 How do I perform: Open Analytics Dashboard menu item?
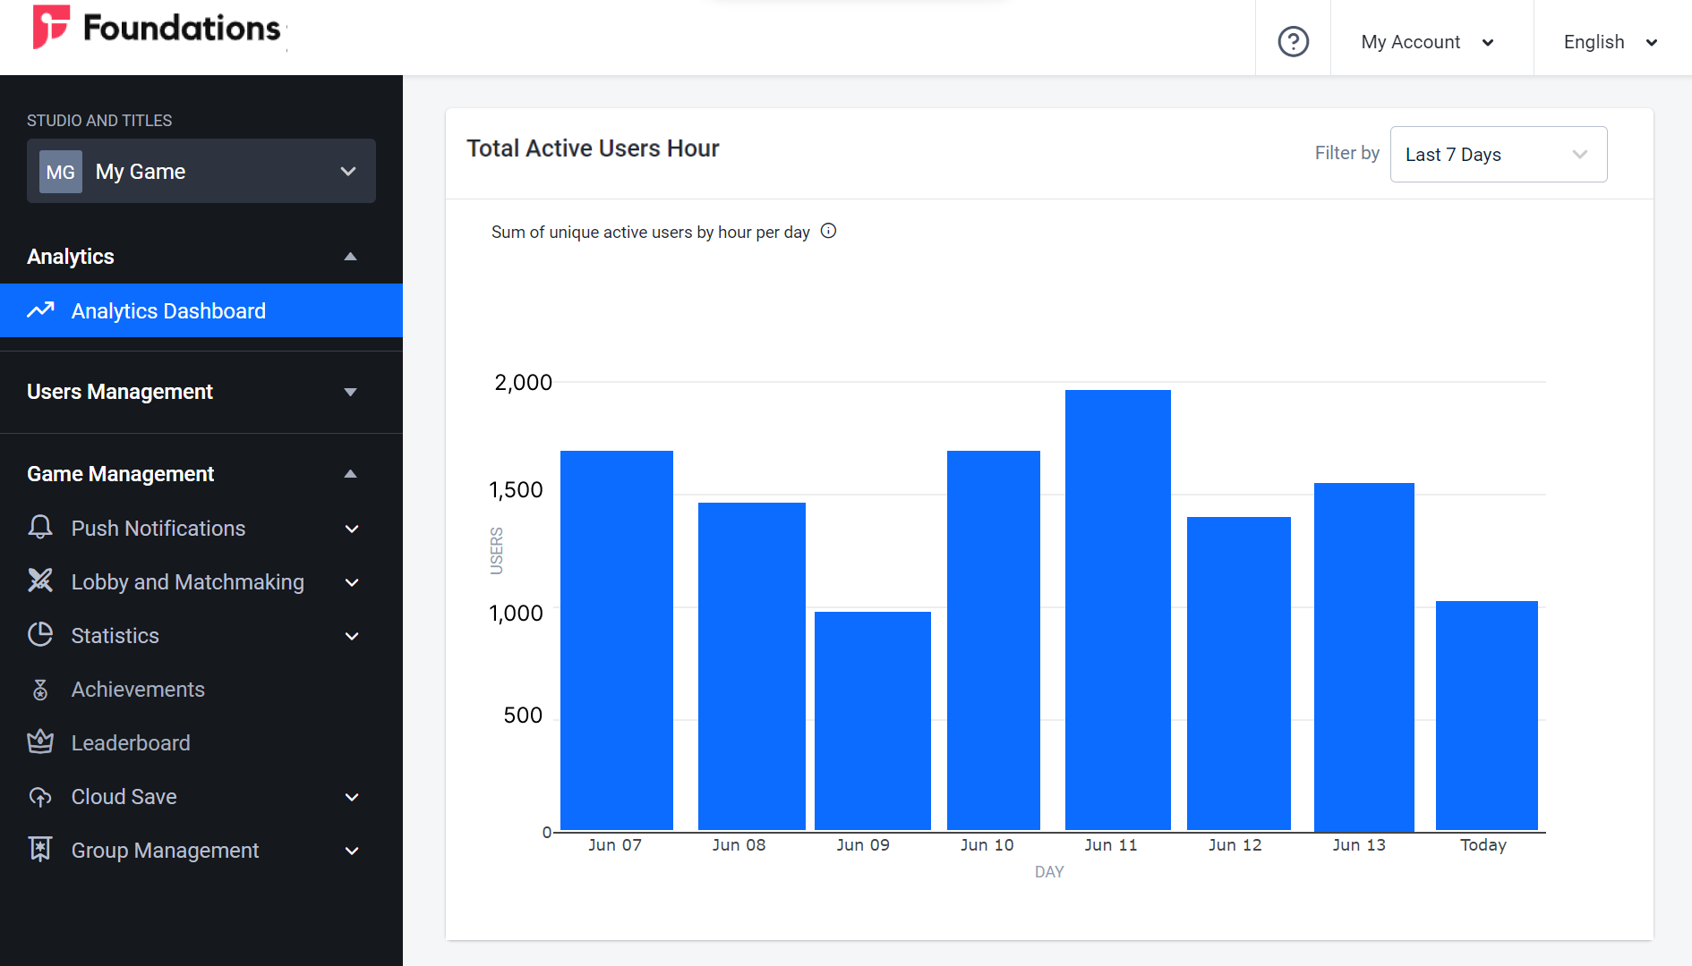201,310
